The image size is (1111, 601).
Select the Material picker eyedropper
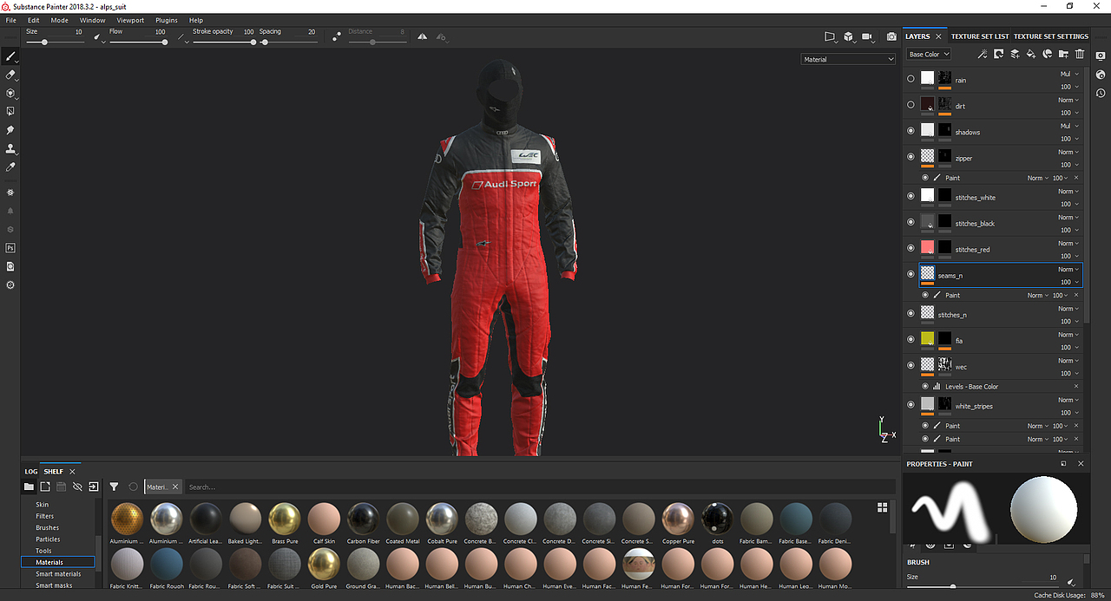click(10, 167)
